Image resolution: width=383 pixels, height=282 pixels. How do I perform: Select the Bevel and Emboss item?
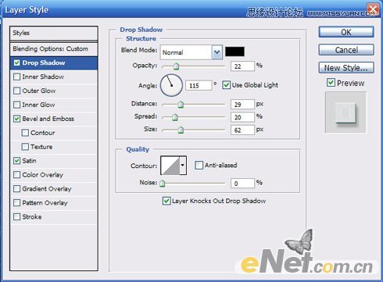pos(48,119)
